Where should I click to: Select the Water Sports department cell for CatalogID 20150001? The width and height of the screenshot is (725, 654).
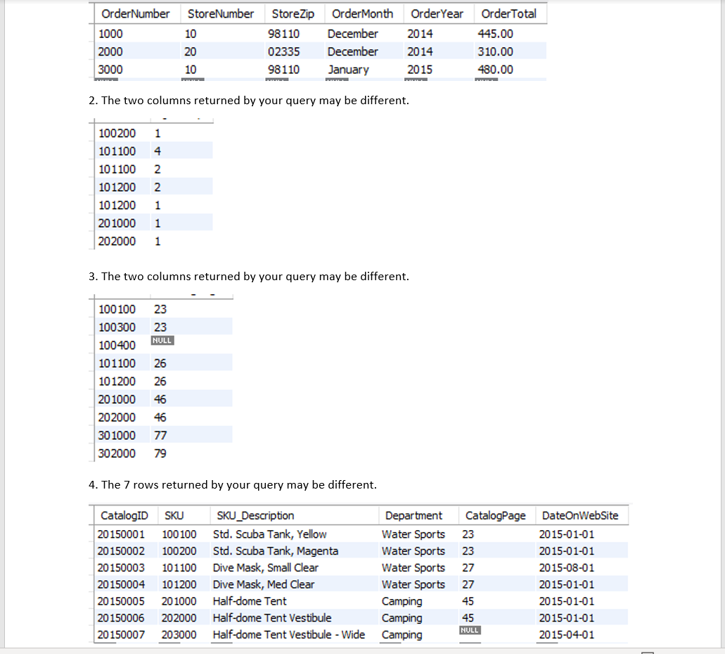(x=413, y=534)
